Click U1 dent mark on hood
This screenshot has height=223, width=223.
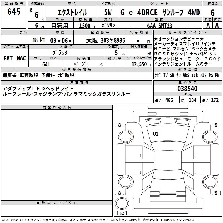tap(156, 134)
